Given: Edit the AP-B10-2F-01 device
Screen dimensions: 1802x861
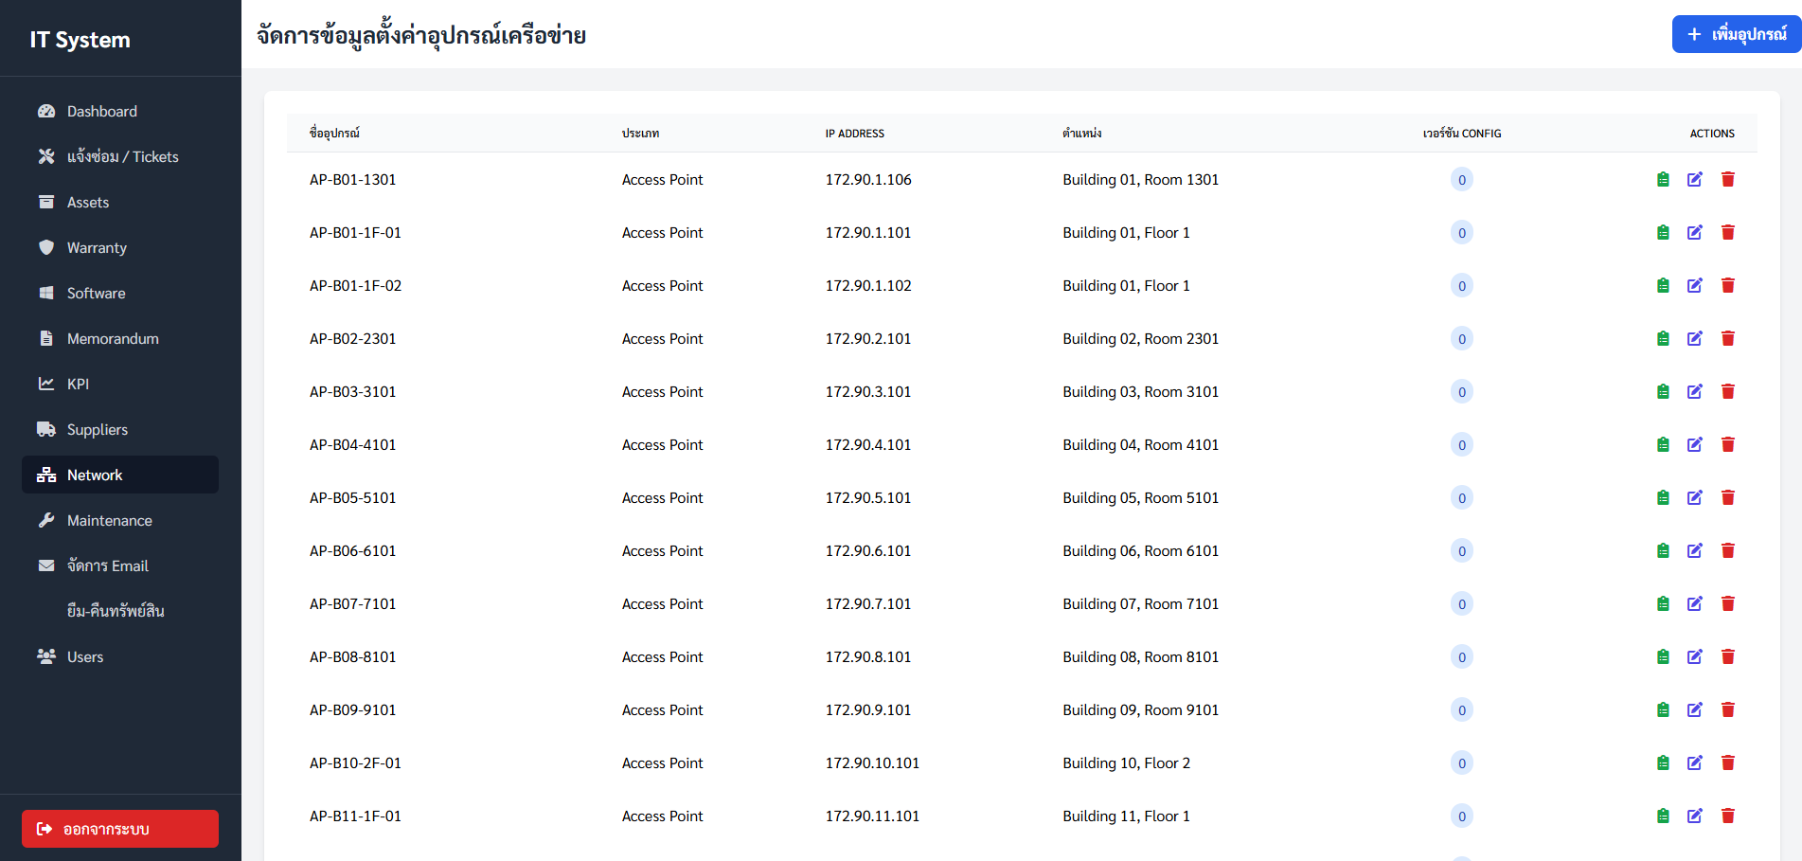Looking at the screenshot, I should click(1695, 762).
